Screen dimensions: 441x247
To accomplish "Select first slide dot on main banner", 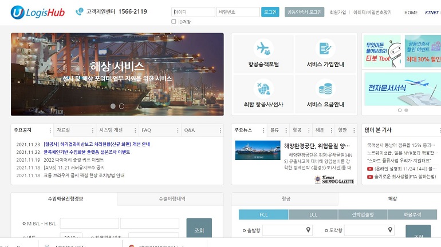I will point(113,106).
